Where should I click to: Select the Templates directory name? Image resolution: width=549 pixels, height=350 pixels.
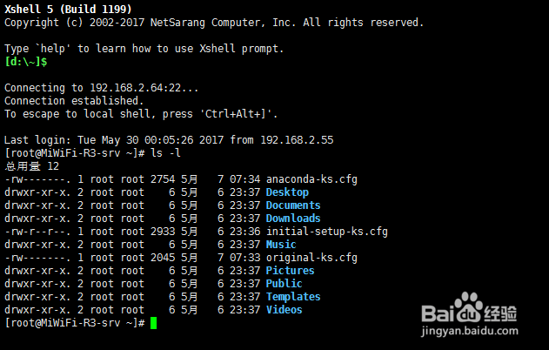coord(293,297)
